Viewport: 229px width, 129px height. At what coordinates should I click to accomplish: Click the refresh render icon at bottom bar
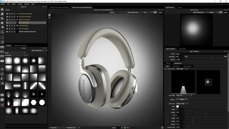click(125, 128)
